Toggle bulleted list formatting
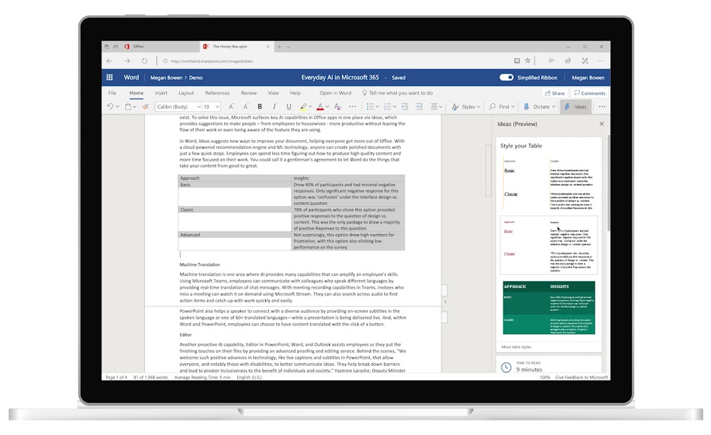This screenshot has width=711, height=435. pos(369,107)
